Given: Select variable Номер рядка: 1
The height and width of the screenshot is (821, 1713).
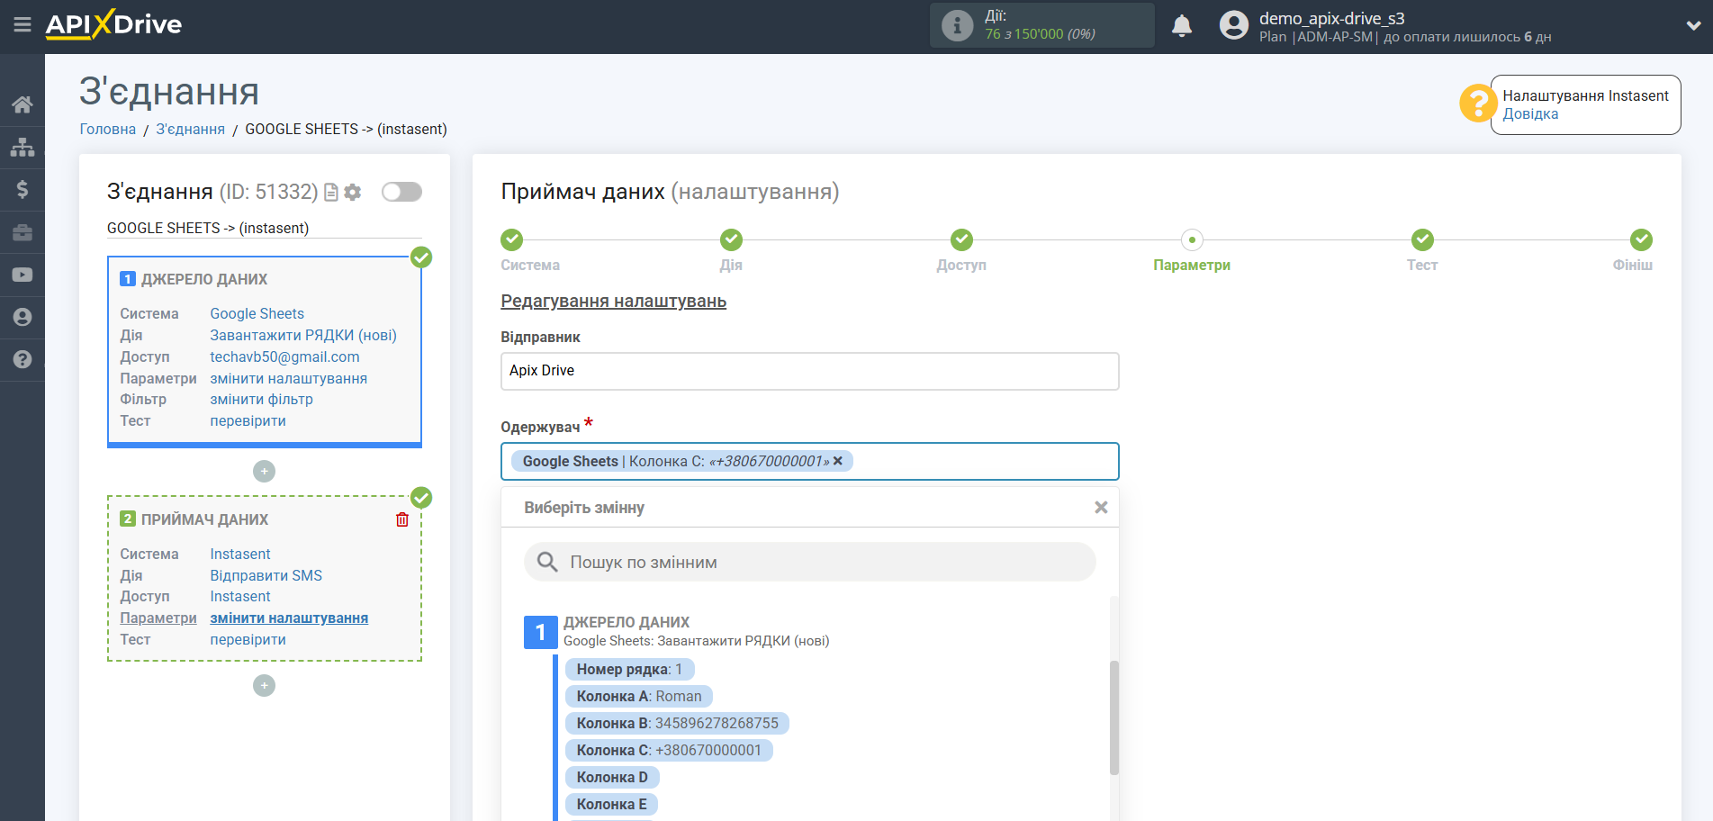Looking at the screenshot, I should pyautogui.click(x=629, y=669).
